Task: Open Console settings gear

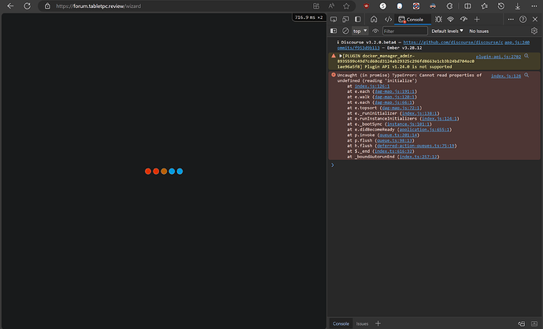Action: (534, 31)
